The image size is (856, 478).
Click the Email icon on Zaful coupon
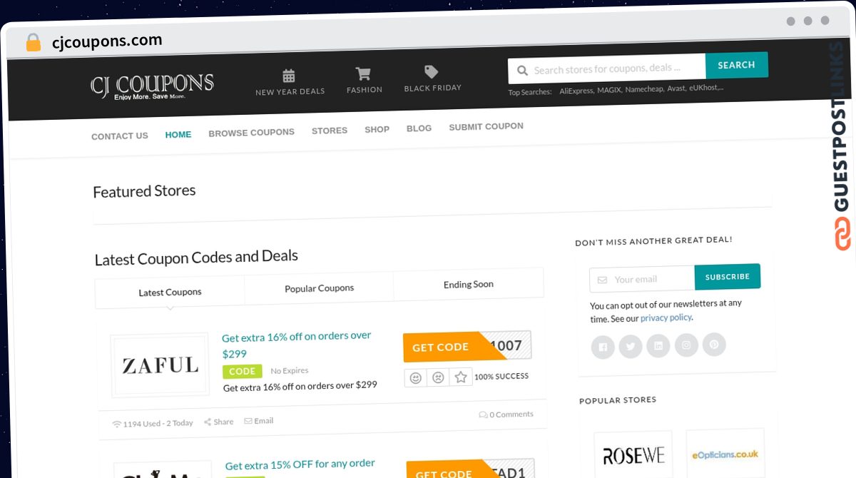coord(248,421)
